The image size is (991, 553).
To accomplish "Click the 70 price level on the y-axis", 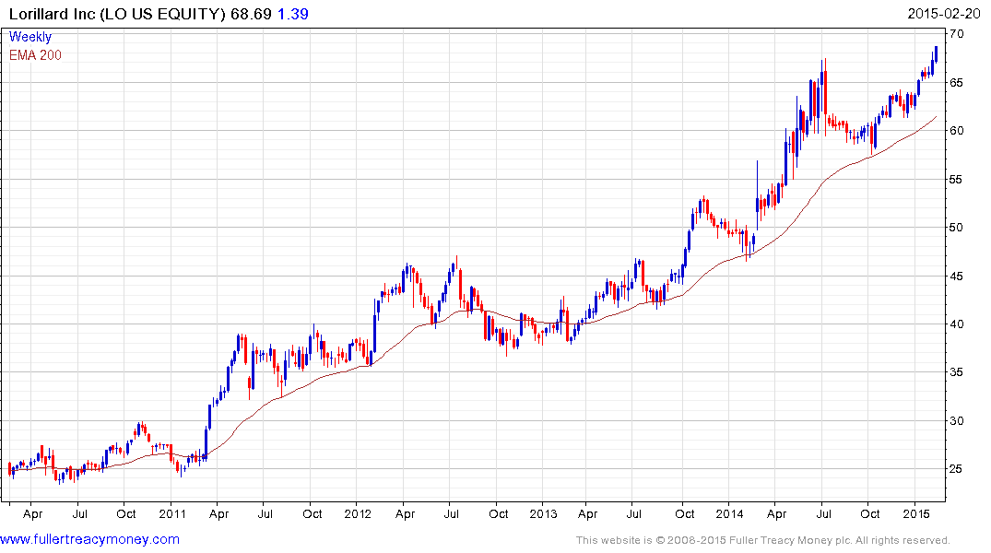I will click(x=957, y=34).
